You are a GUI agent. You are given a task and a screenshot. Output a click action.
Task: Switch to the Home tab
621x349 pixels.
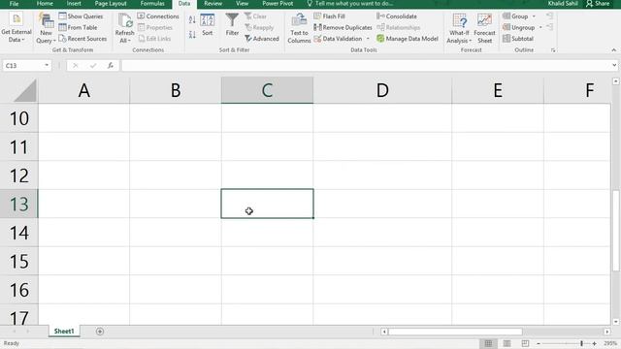[x=45, y=4]
